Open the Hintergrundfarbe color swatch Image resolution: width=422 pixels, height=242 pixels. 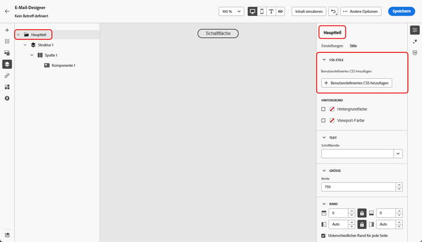332,109
